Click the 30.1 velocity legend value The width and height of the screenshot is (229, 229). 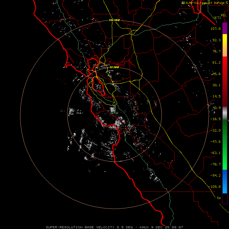click(x=217, y=85)
